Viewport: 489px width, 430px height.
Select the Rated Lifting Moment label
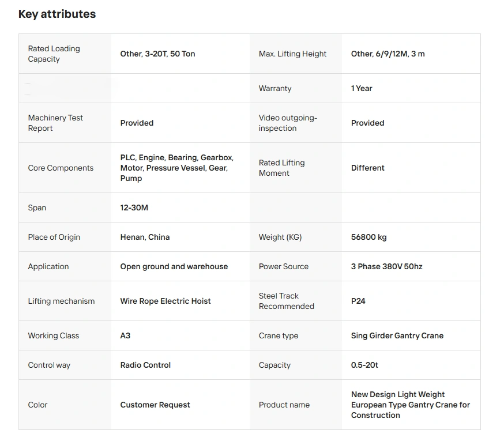281,168
